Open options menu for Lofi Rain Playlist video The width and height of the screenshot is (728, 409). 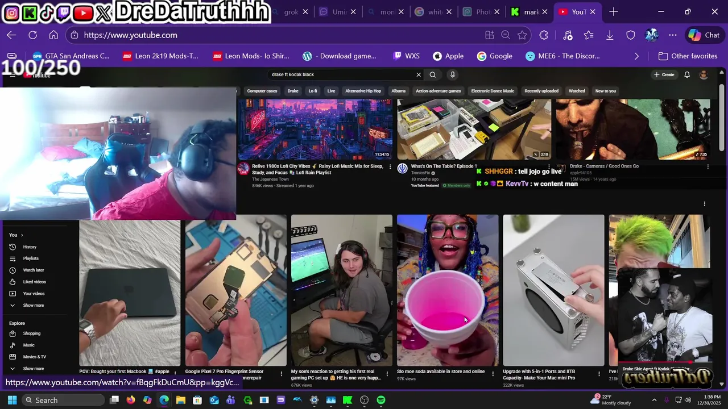[390, 166]
